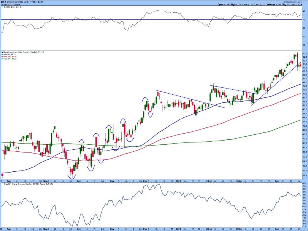Click the Nov label under the Health Care panel
The image size is (308, 231).
[x=112, y=229]
